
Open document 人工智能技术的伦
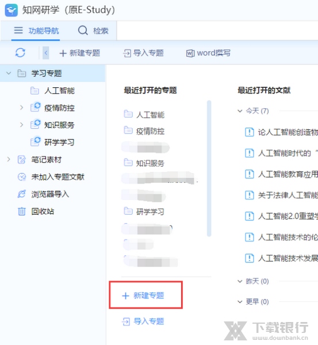[288, 237]
